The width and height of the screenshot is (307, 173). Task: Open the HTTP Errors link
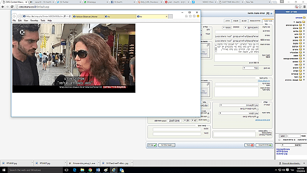point(282,151)
